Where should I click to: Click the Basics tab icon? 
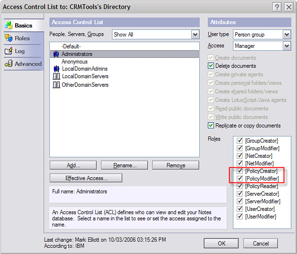point(8,25)
